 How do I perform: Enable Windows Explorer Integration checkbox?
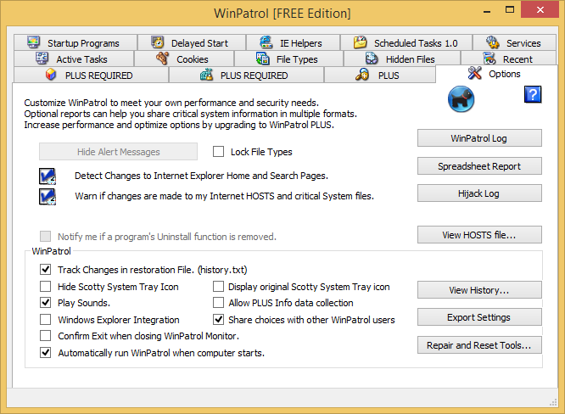click(x=46, y=320)
